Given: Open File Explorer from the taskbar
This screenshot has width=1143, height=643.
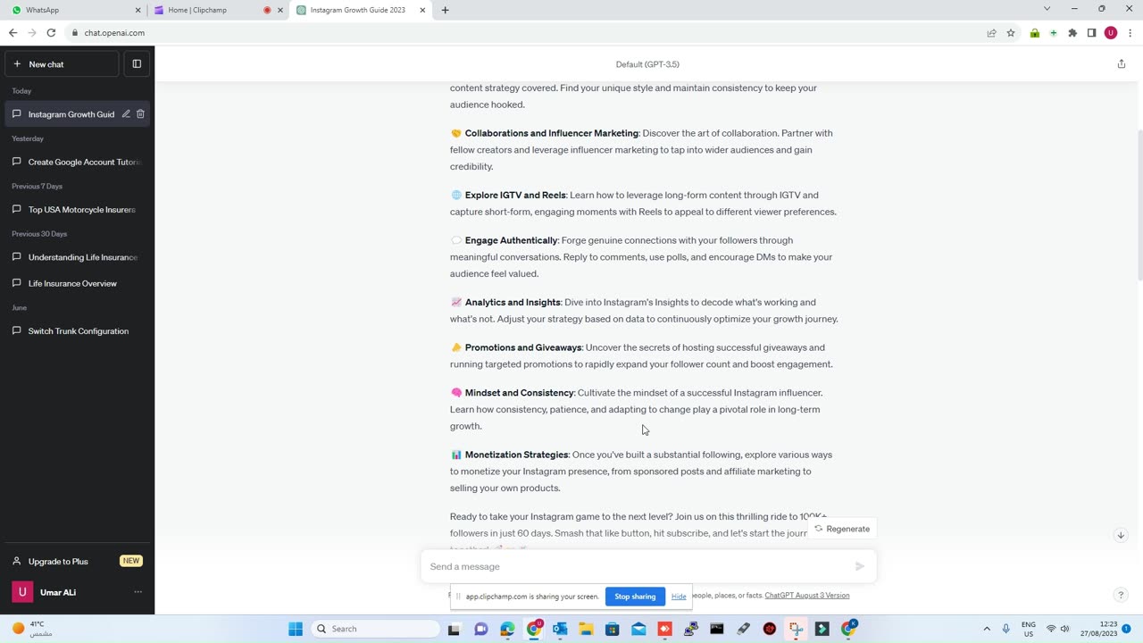Looking at the screenshot, I should tap(586, 629).
